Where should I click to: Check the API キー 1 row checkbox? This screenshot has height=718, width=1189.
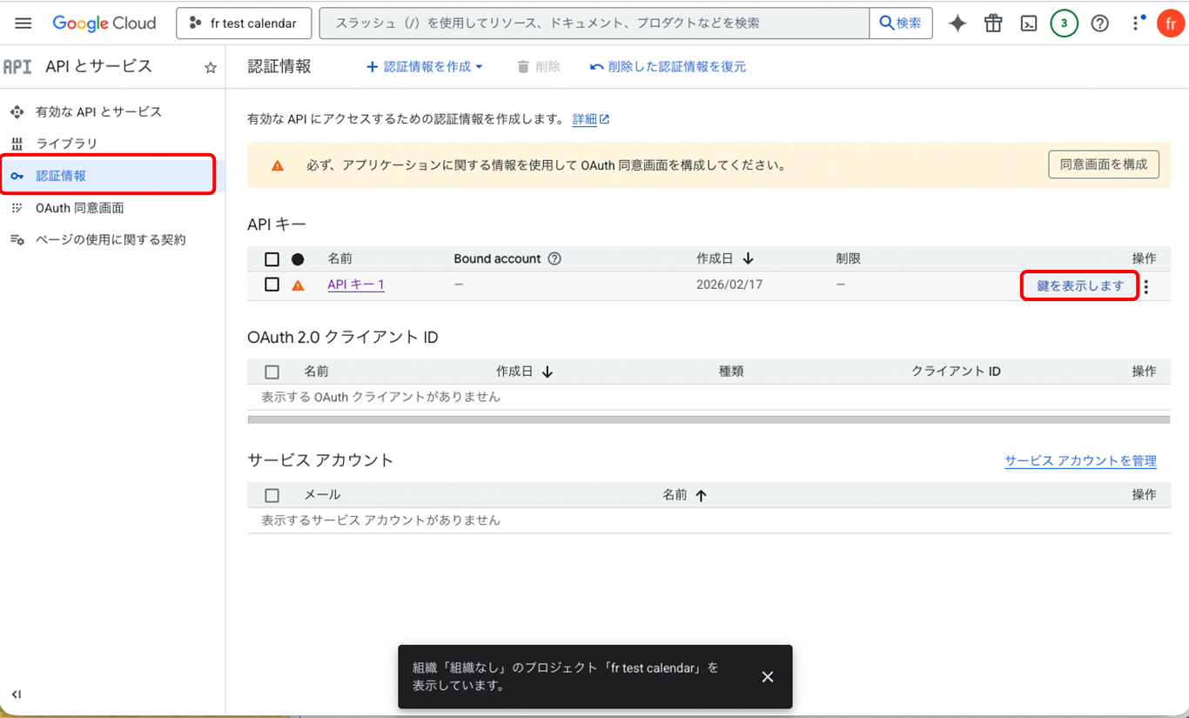(x=272, y=285)
